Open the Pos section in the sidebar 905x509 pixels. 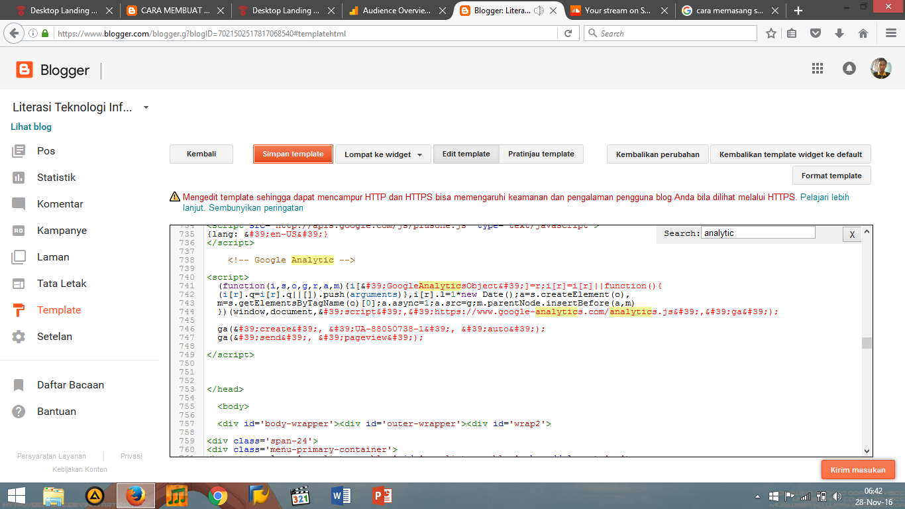click(x=46, y=151)
